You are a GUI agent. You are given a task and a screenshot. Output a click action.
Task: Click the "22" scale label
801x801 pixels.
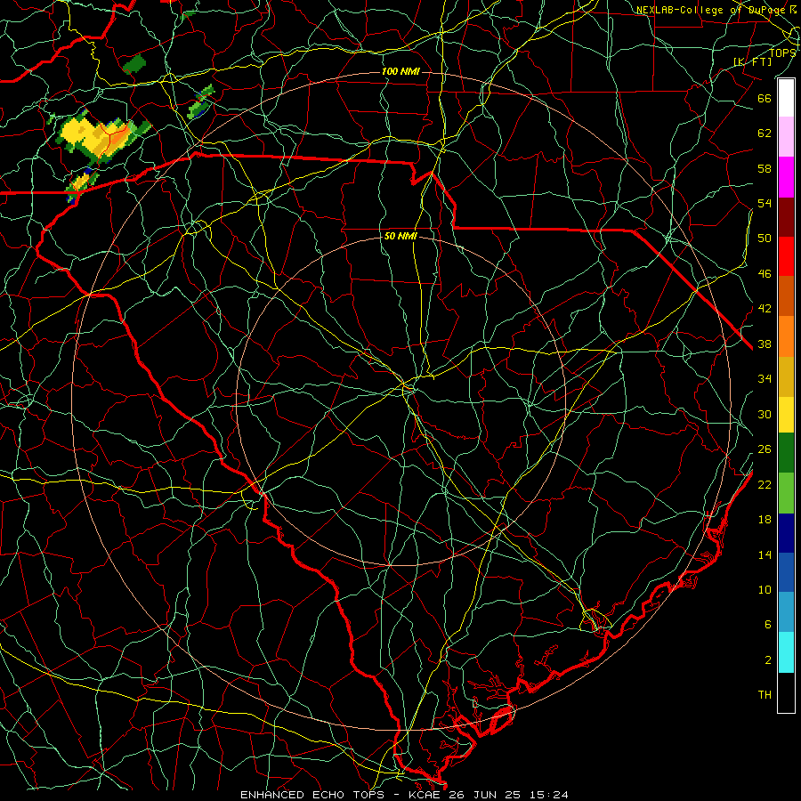(x=765, y=485)
